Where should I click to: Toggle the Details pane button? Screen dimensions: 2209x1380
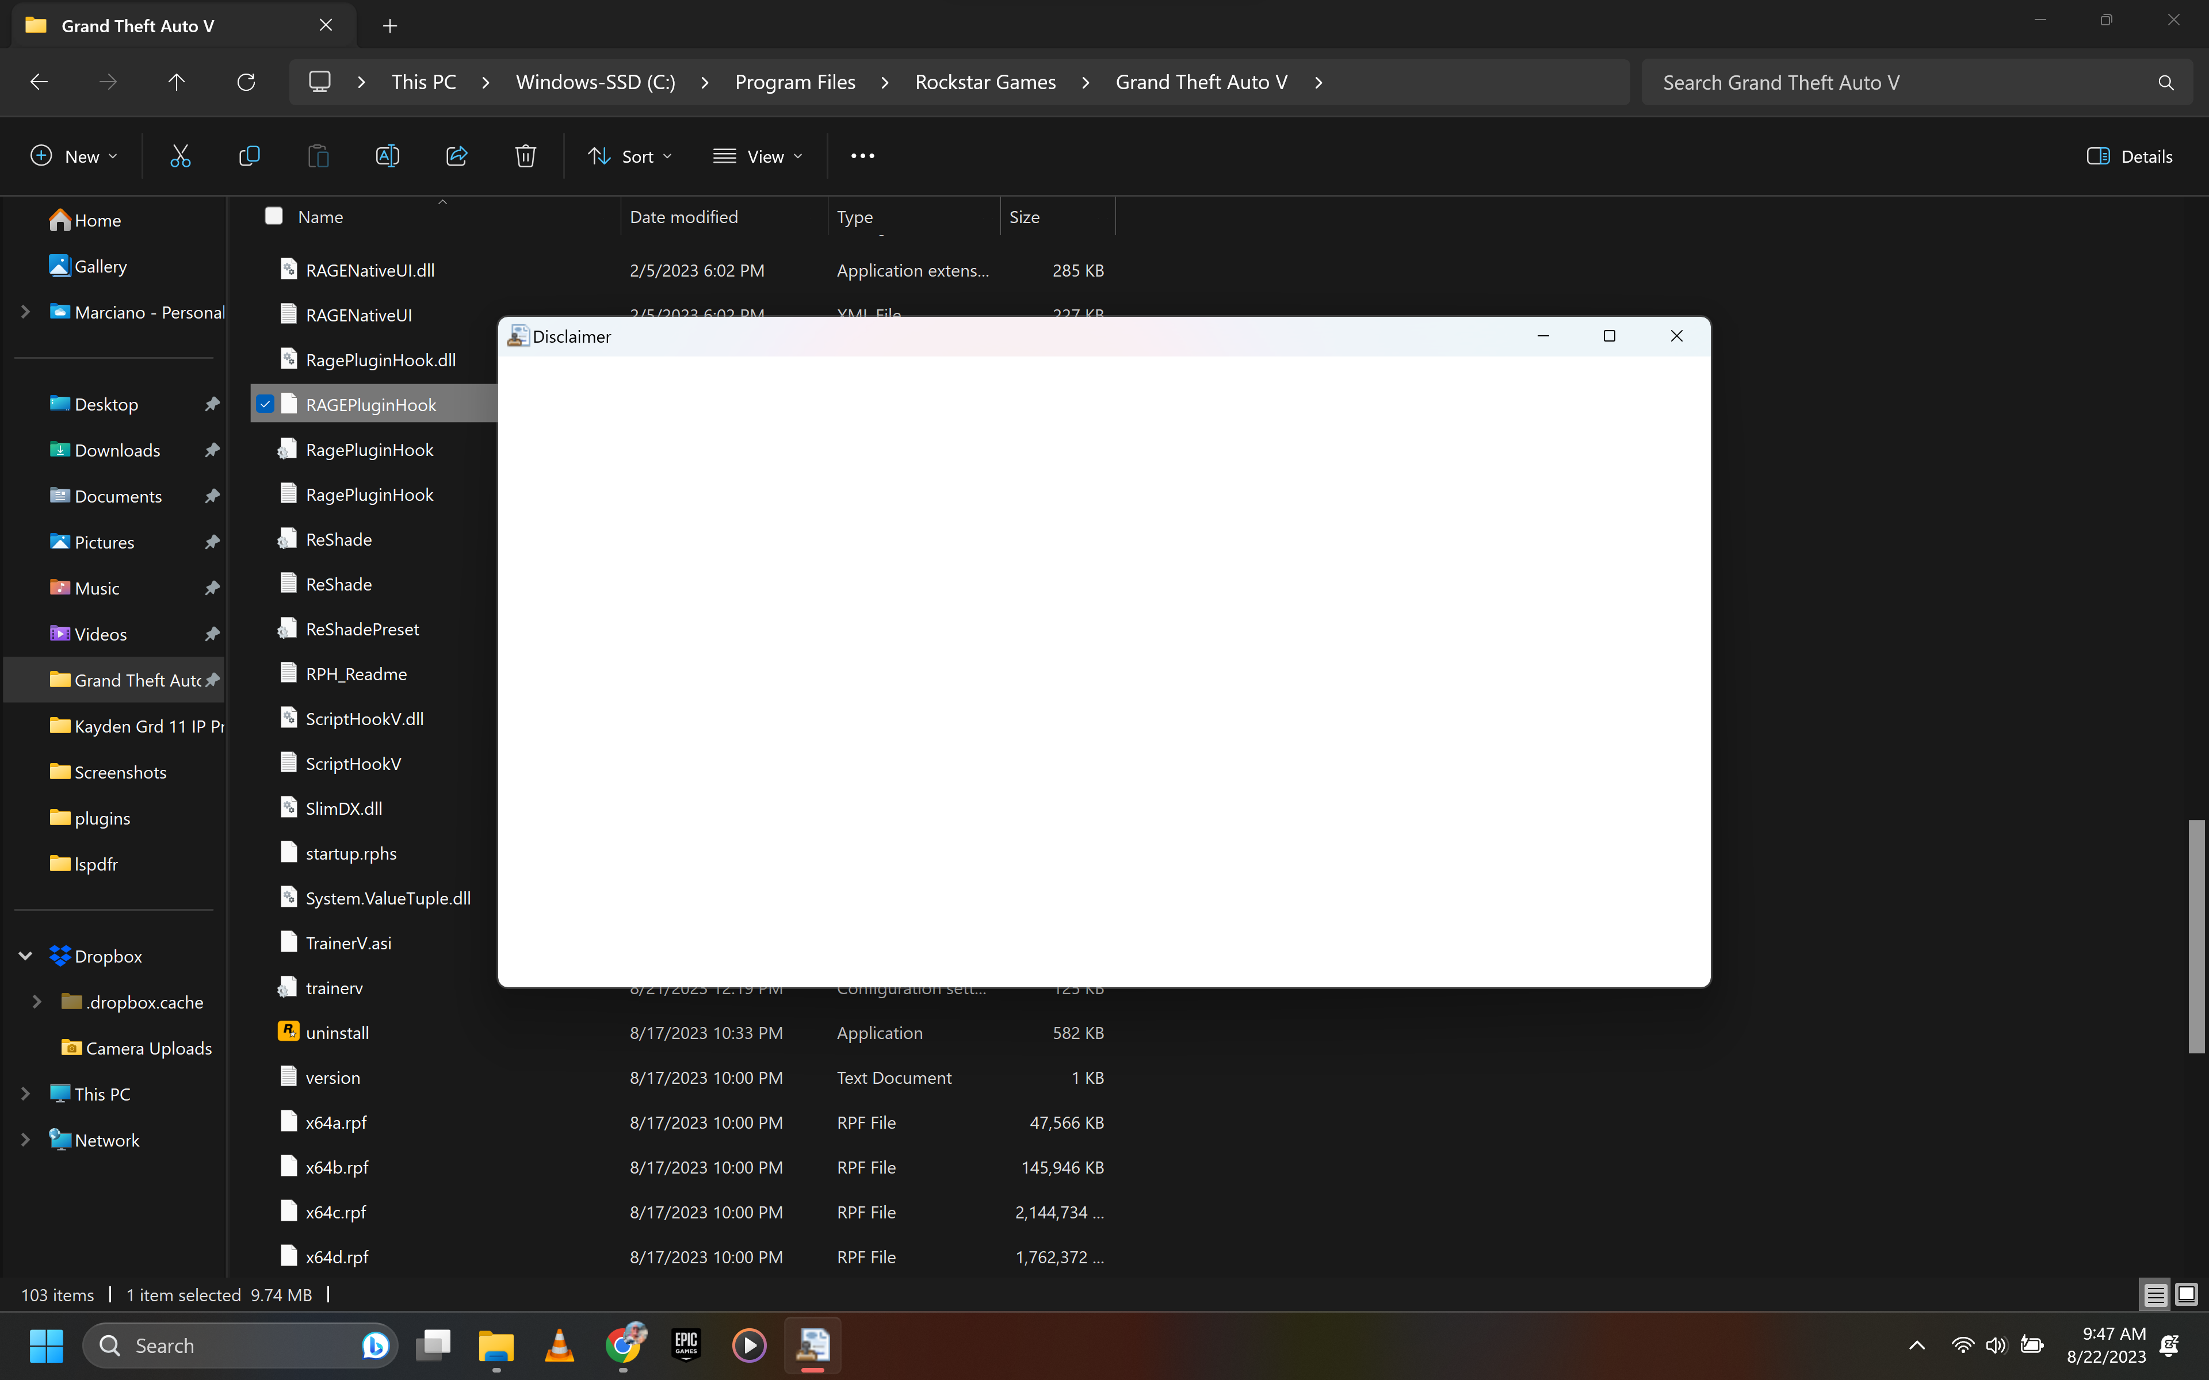[x=2130, y=156]
